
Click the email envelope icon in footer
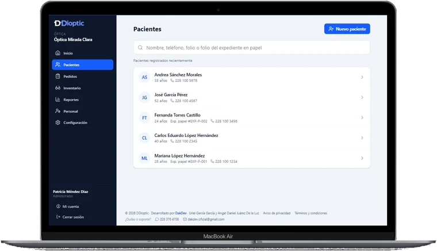185,219
